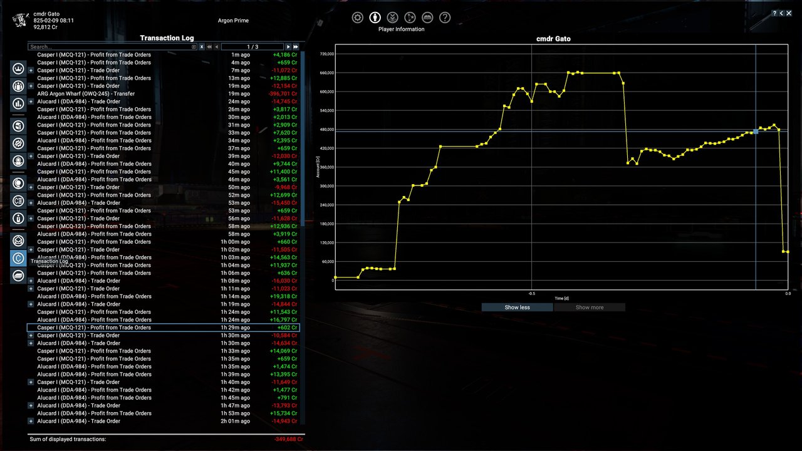The image size is (802, 451).
Task: Focus the Search field in Transaction Log
Action: [x=112, y=47]
